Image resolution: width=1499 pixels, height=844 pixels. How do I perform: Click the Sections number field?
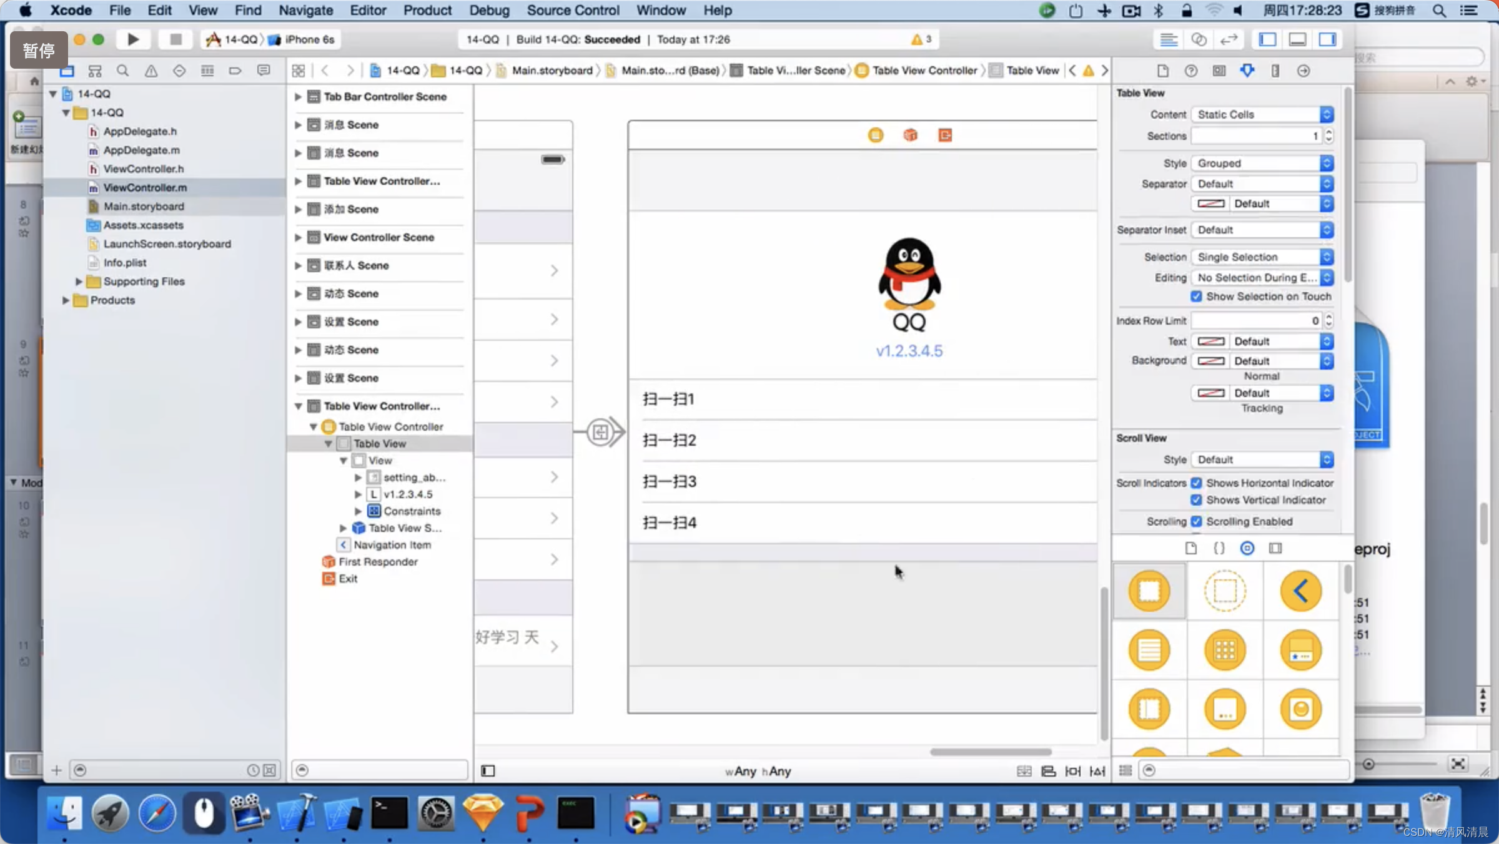[1257, 136]
